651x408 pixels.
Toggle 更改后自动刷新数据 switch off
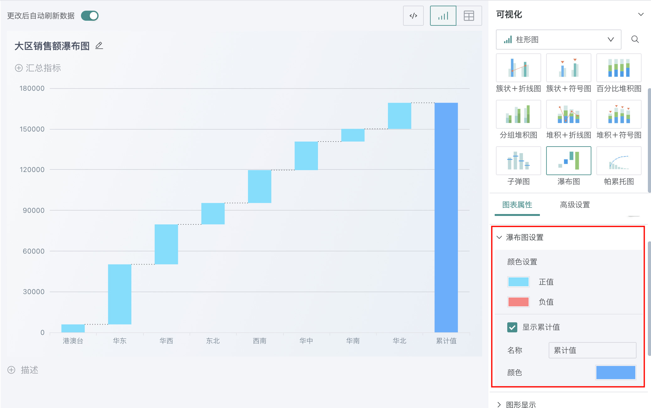tap(90, 16)
